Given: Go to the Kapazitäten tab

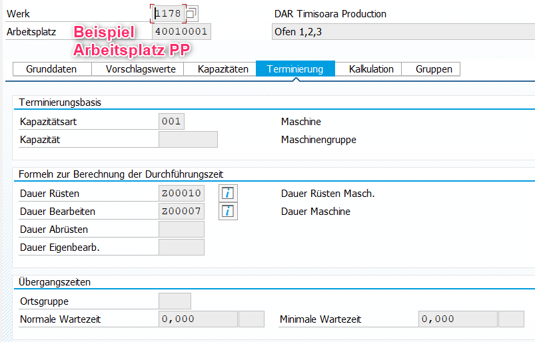Looking at the screenshot, I should click(x=223, y=69).
